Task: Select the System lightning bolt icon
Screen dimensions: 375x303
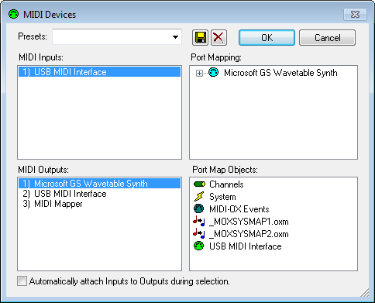Action: 199,197
